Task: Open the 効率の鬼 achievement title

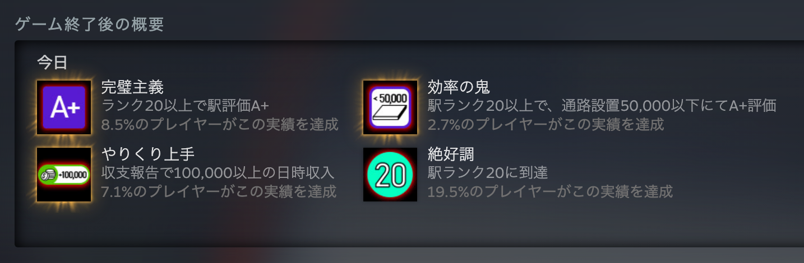Action: [x=459, y=87]
